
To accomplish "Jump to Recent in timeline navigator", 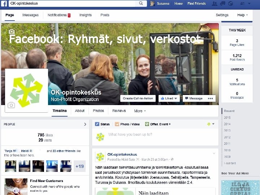I will click(229, 111).
